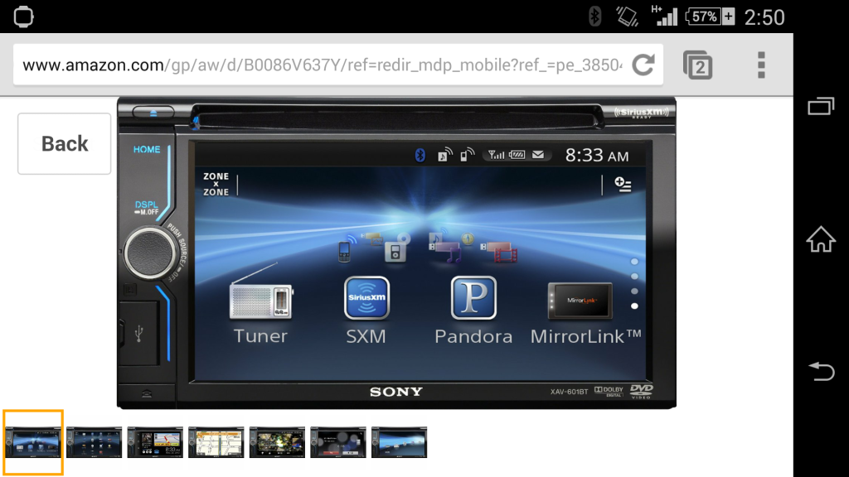This screenshot has width=849, height=477.
Task: Tap the Tuner radio icon in the image
Action: [261, 292]
